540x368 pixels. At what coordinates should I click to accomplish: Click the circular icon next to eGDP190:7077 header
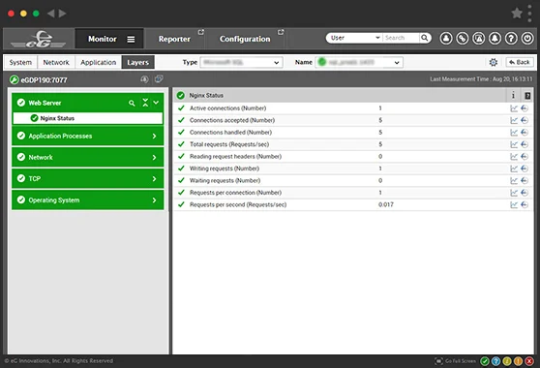click(144, 79)
